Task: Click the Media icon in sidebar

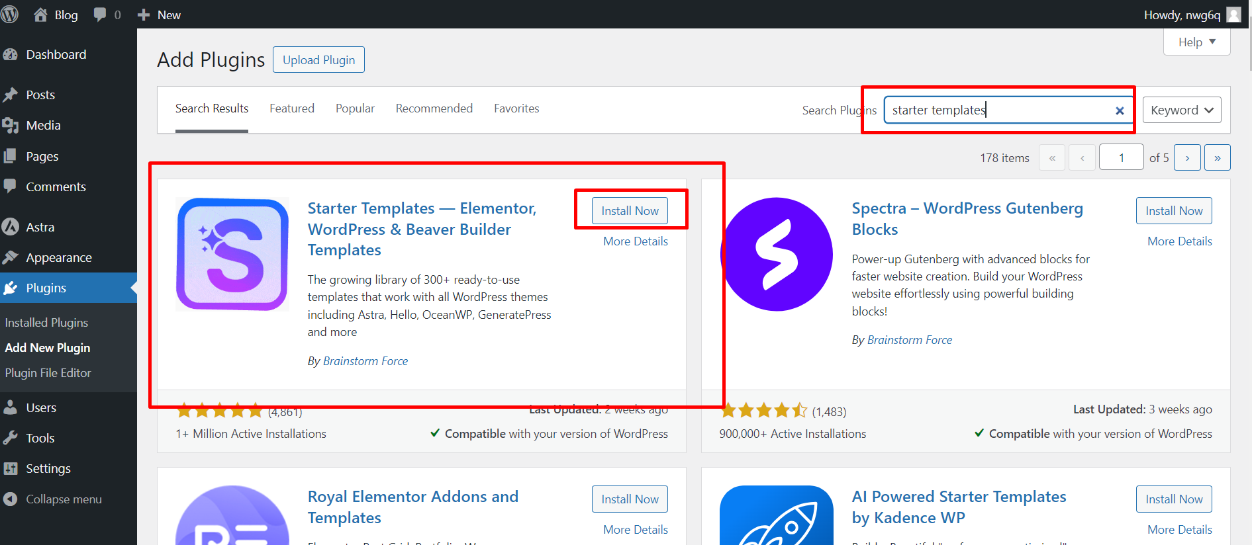Action: point(11,125)
